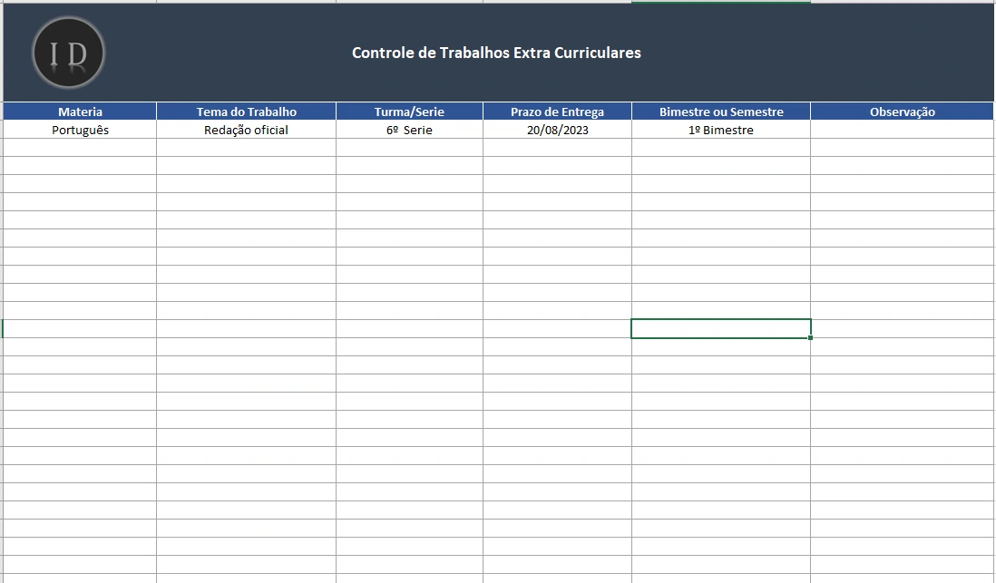The height and width of the screenshot is (583, 996).
Task: Click the date cell '20/08/2023'
Action: (557, 130)
